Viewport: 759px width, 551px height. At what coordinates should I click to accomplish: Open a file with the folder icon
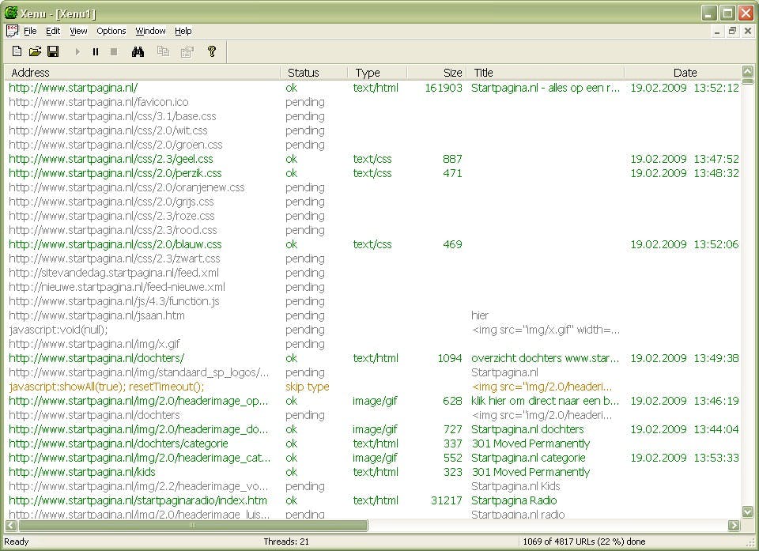coord(35,51)
